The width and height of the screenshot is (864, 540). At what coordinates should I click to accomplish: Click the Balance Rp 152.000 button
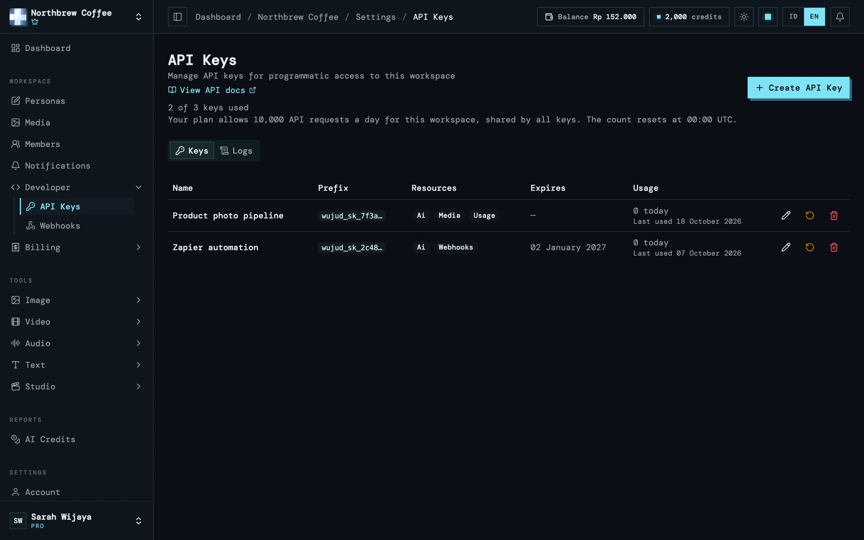point(590,17)
